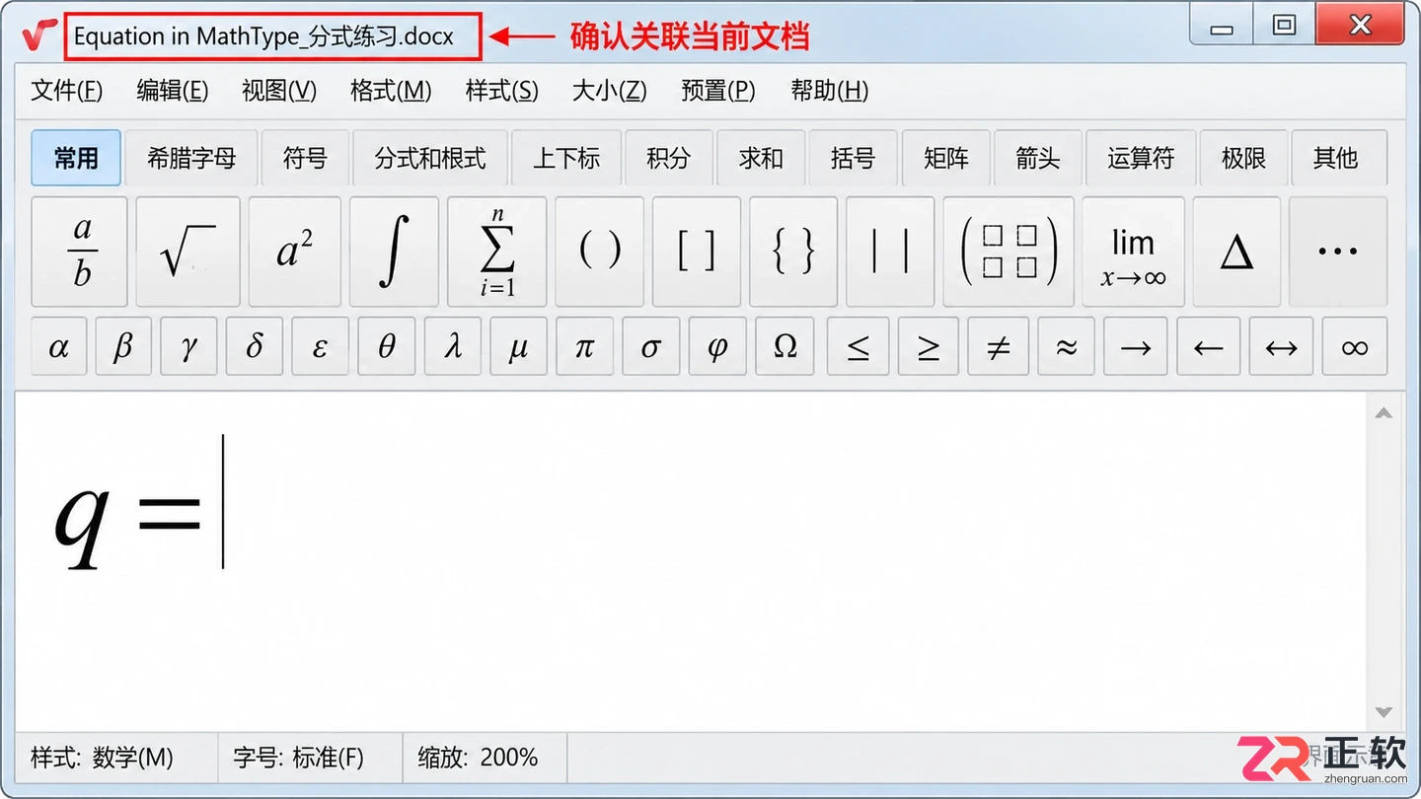
Task: Insert the 2x2 matrix template
Action: click(x=1009, y=252)
